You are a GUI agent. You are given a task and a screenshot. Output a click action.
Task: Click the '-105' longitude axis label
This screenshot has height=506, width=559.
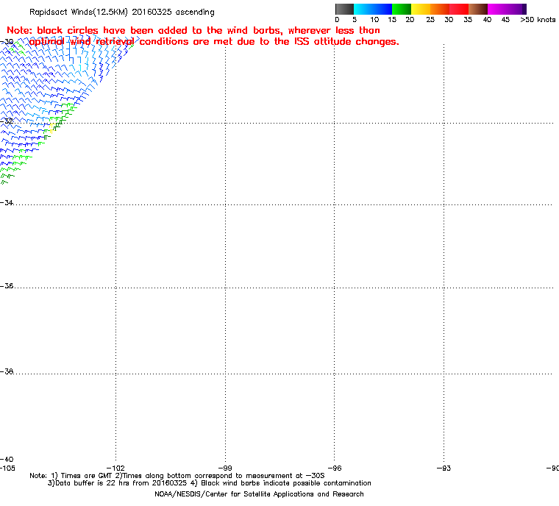pos(7,468)
